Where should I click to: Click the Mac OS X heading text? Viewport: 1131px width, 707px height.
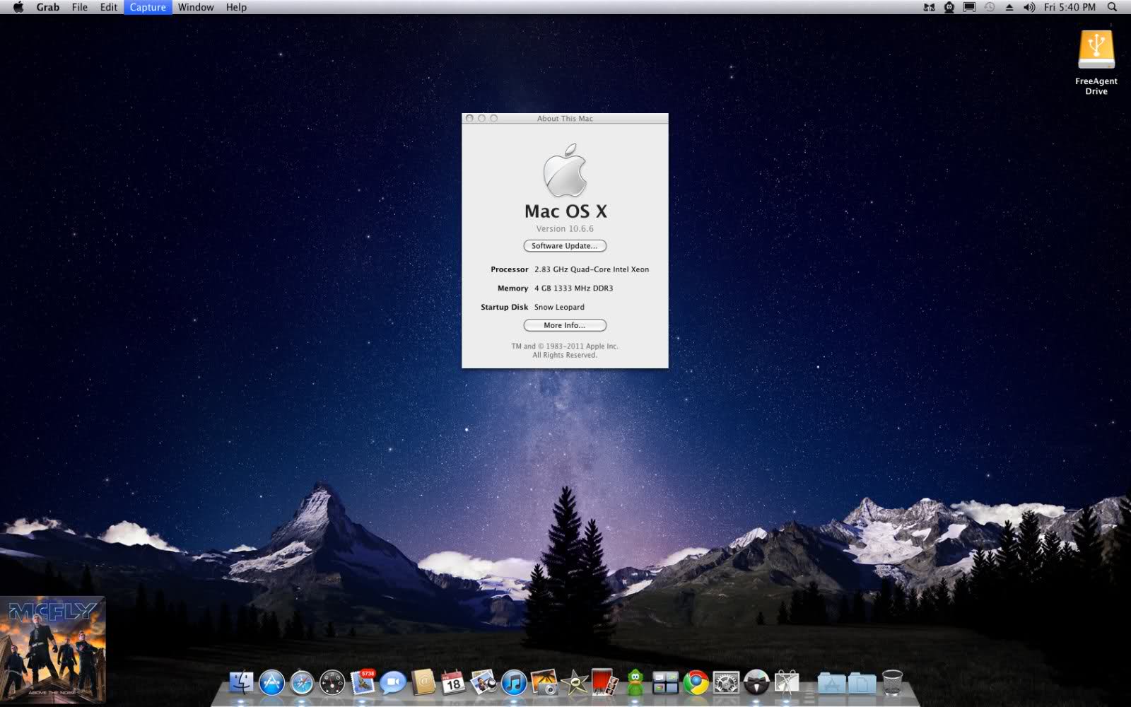point(565,211)
